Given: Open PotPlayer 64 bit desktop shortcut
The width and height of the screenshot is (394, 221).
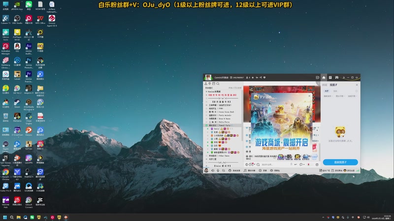Looking at the screenshot, I should (17, 34).
